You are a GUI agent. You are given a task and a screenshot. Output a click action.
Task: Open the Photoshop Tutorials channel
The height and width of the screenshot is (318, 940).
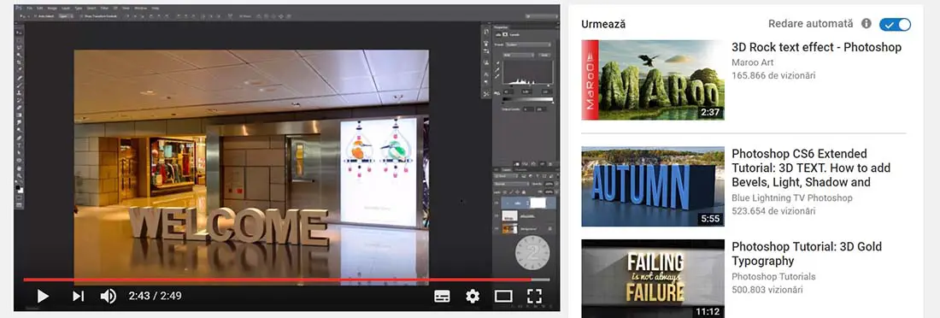click(773, 277)
